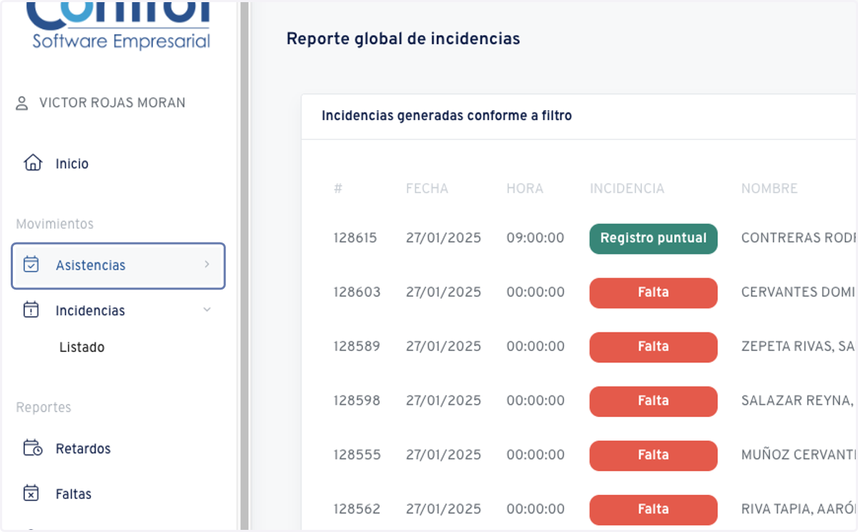The image size is (858, 532).
Task: Select record number 128615
Action: pos(355,237)
